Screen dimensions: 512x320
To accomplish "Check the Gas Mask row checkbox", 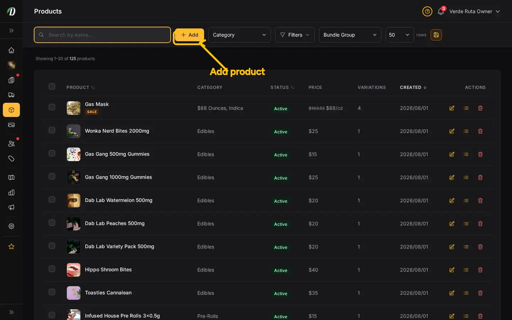I will (52, 107).
